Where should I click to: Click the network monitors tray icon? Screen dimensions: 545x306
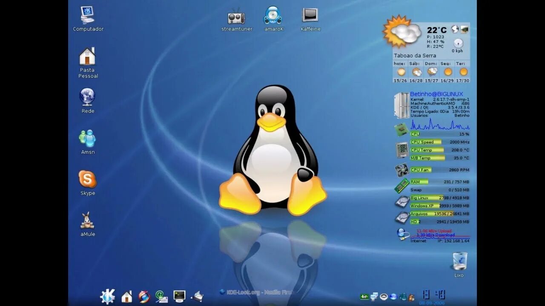(x=374, y=297)
